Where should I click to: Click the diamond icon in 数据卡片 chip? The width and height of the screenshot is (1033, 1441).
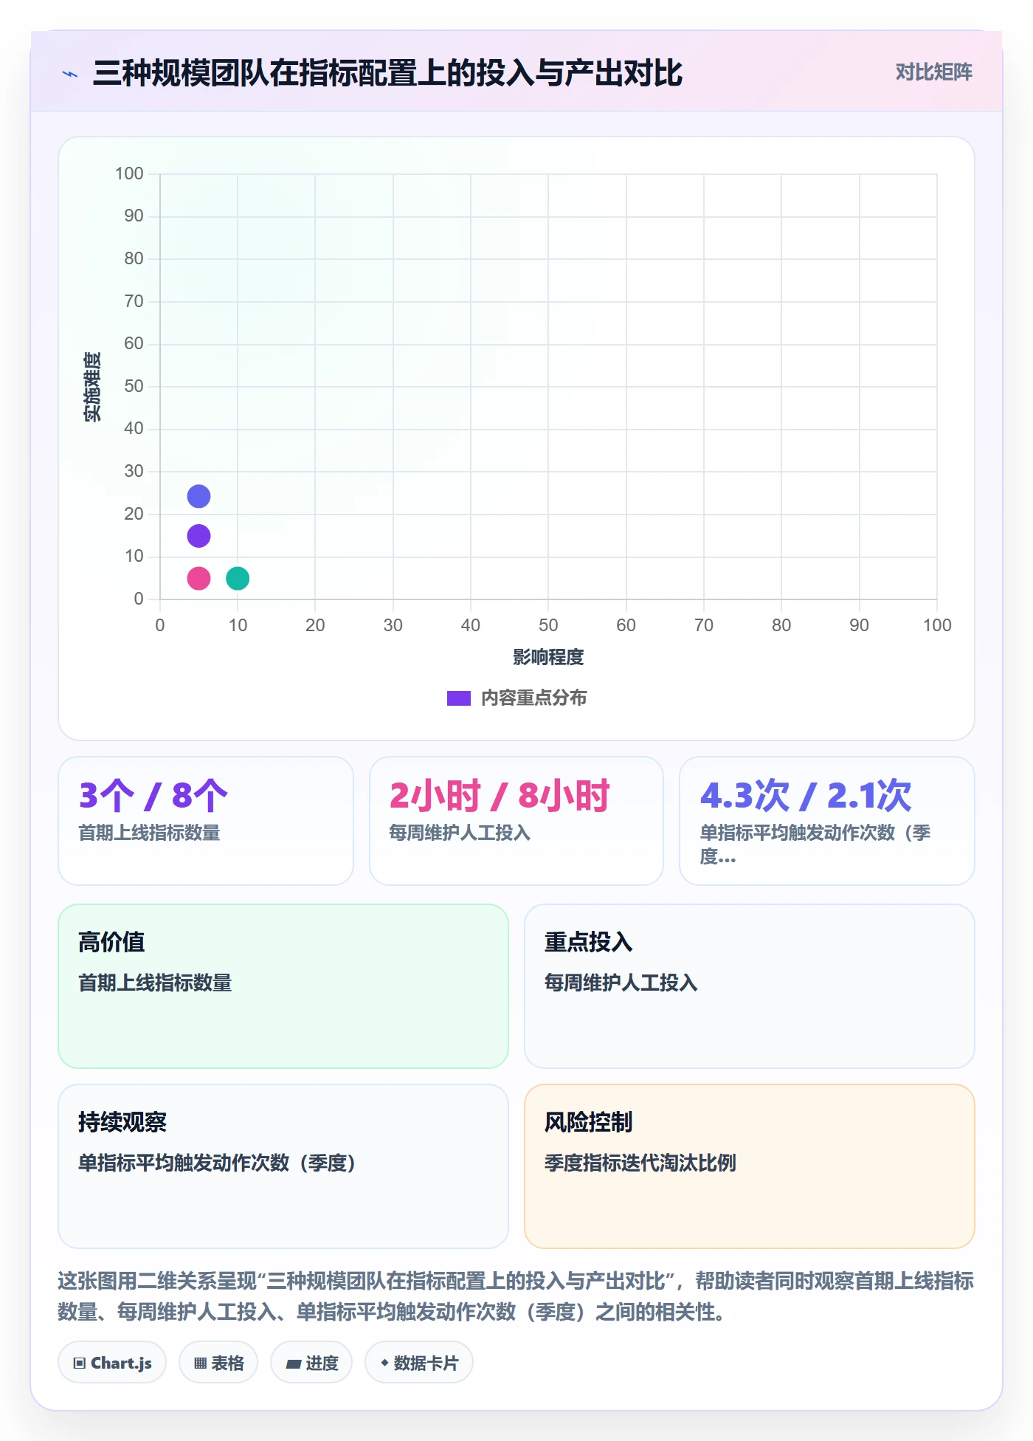pos(384,1363)
